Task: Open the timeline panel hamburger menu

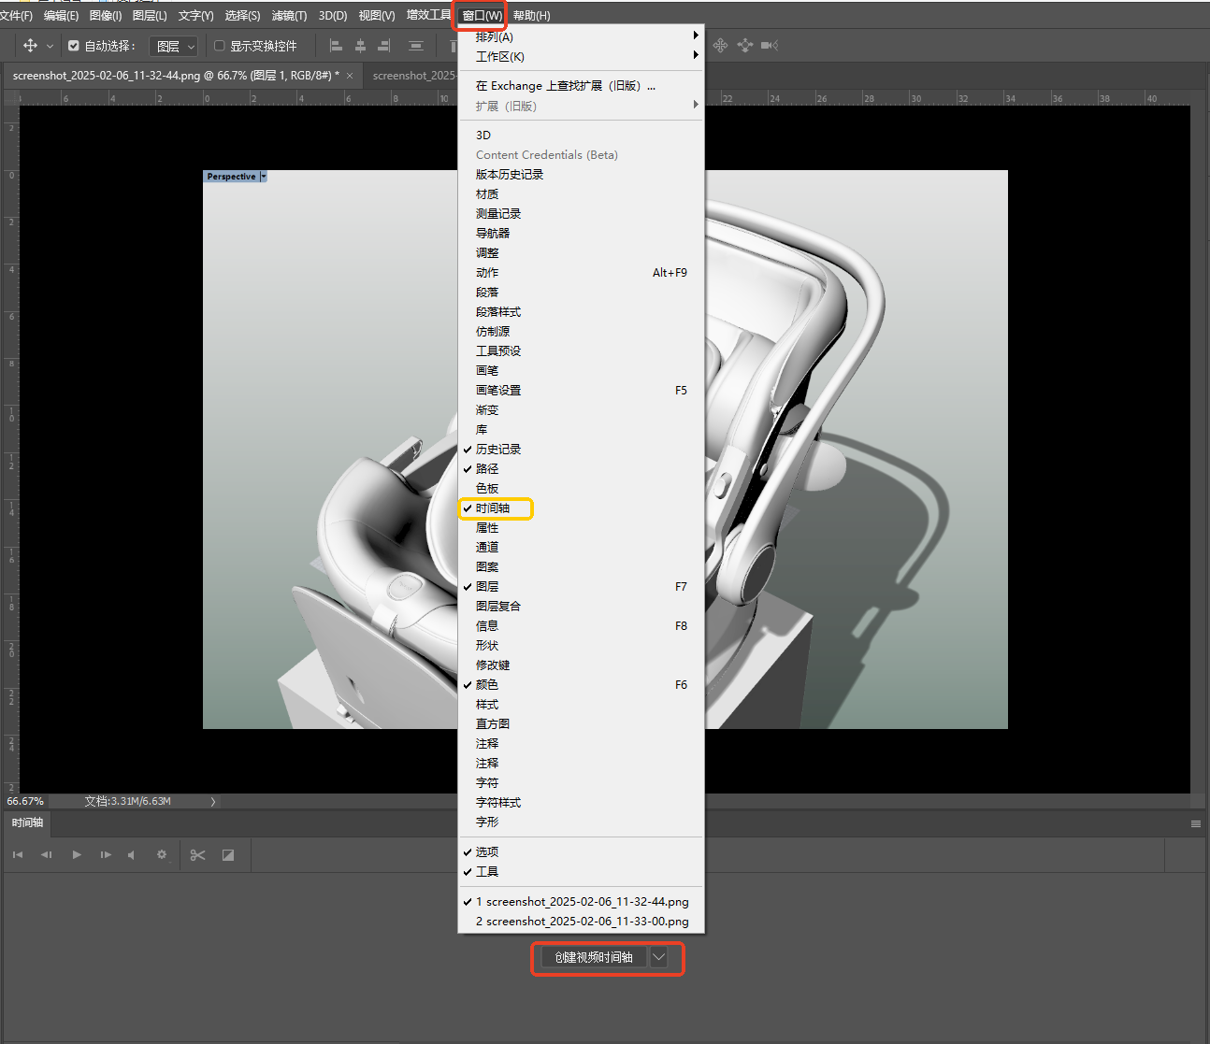Action: [1195, 823]
